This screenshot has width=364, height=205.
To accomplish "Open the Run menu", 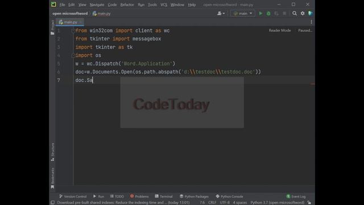I will click(x=141, y=5).
